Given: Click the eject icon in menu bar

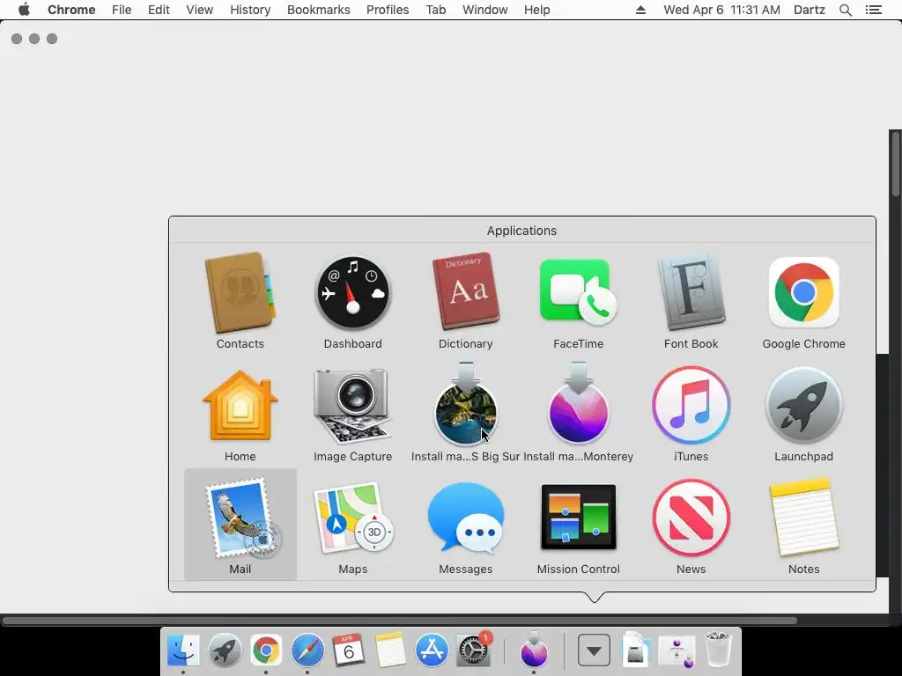Looking at the screenshot, I should click(x=641, y=10).
